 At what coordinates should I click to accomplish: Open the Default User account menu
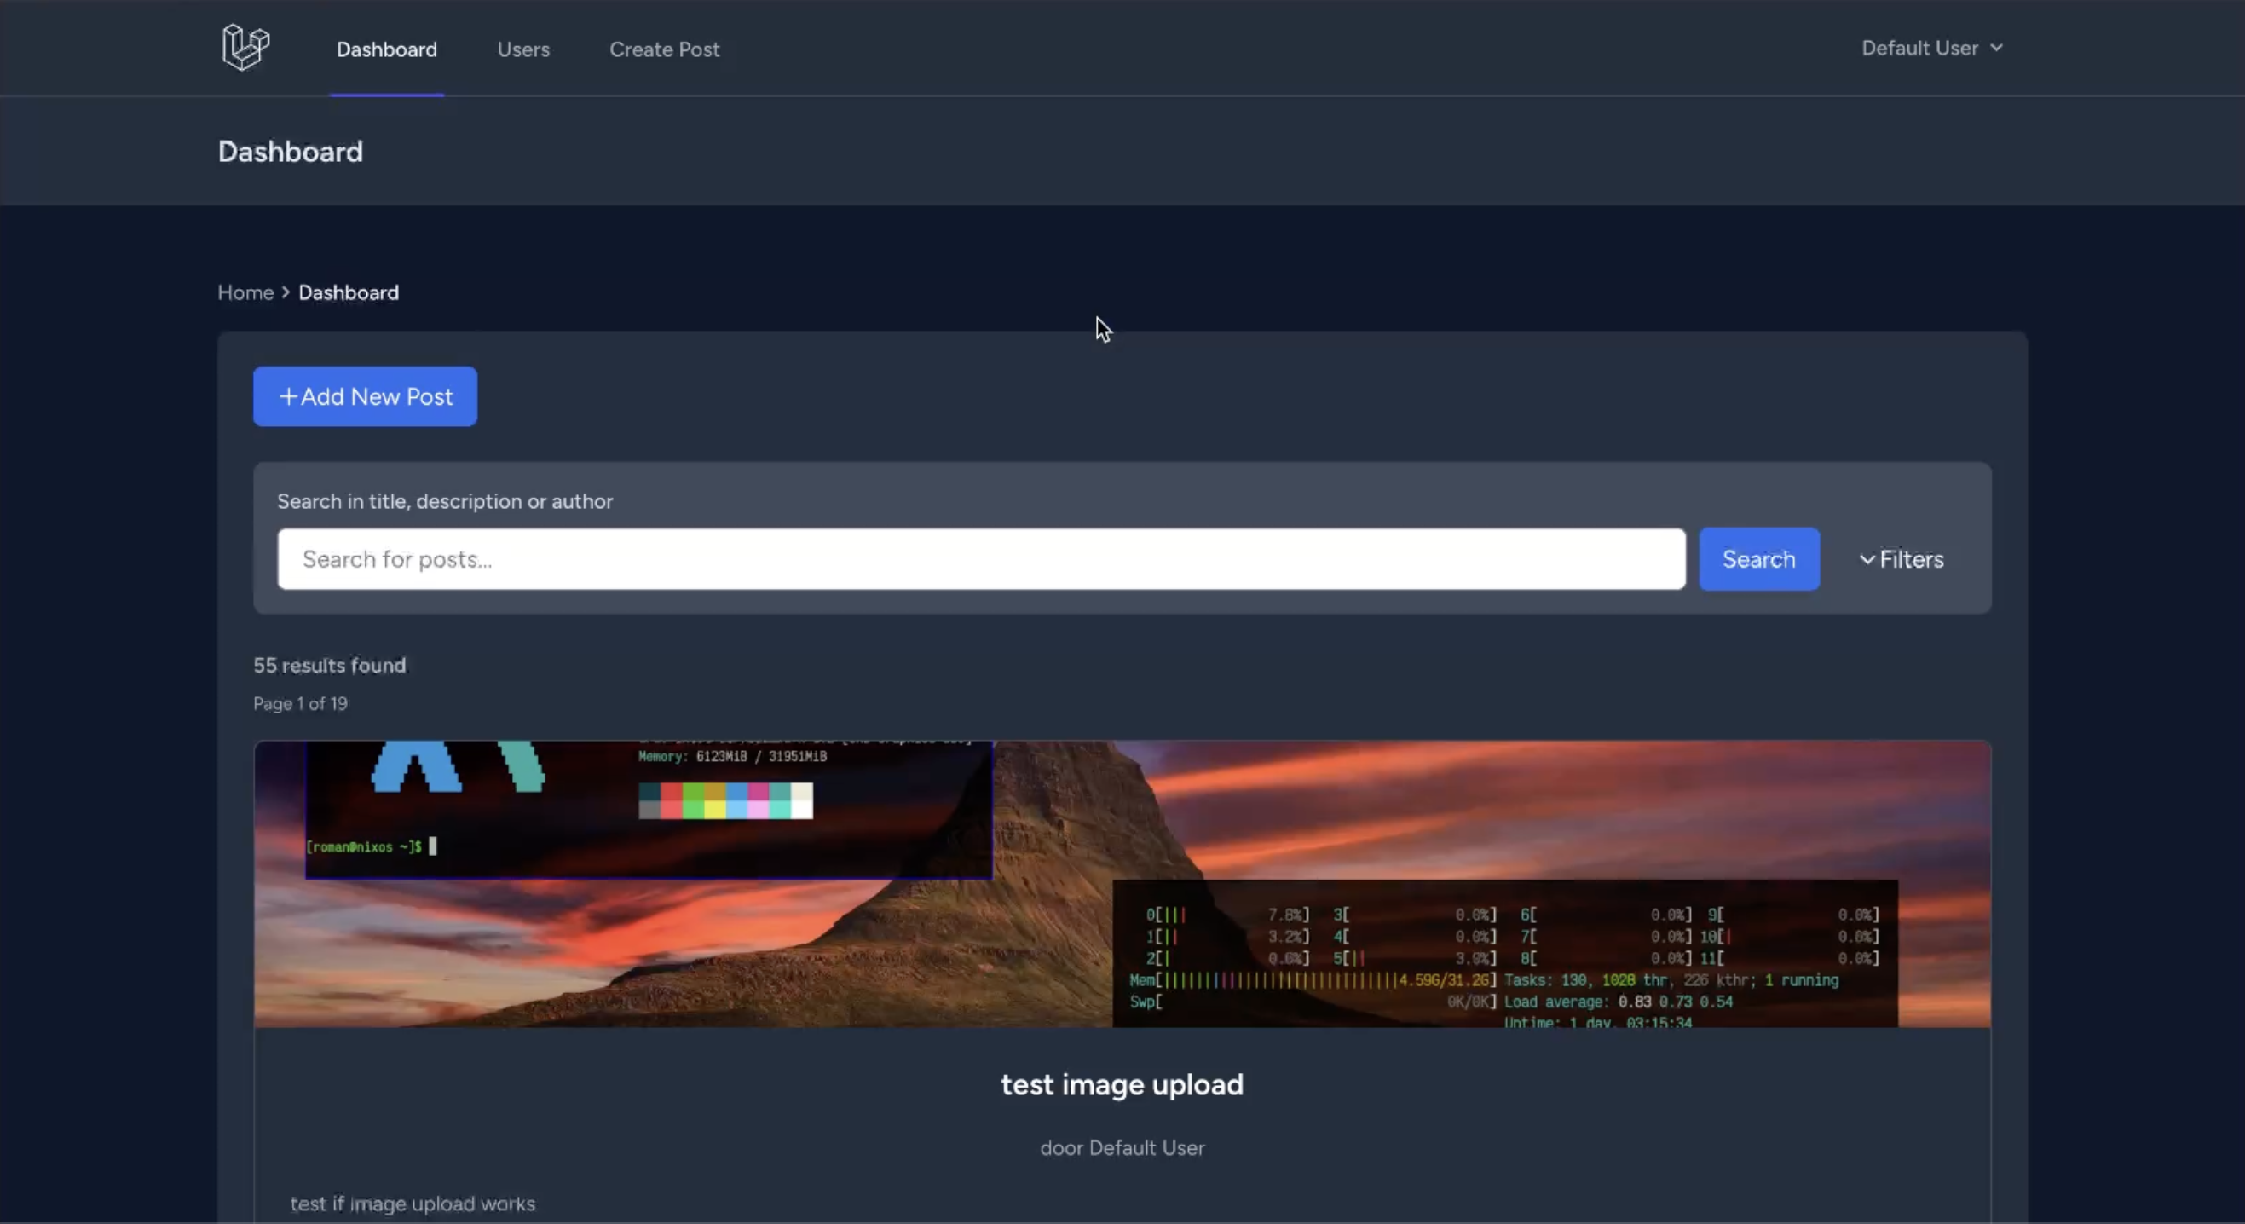pyautogui.click(x=1920, y=48)
